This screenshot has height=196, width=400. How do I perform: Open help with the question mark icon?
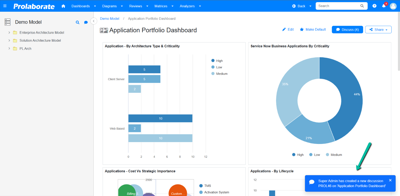(374, 6)
